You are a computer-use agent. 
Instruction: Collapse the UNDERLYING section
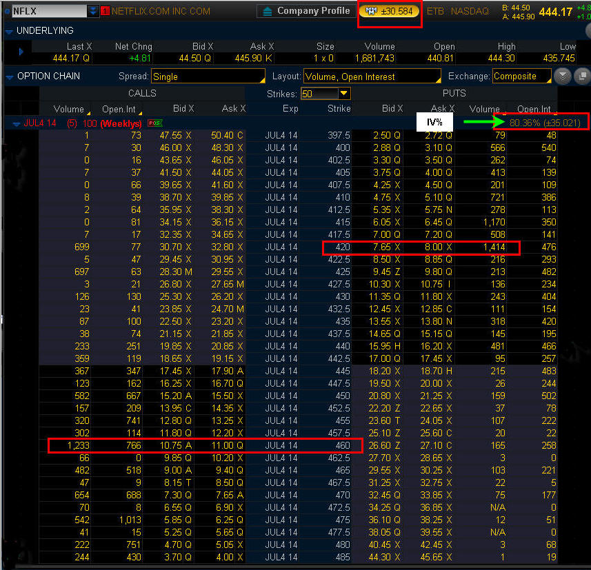[8, 31]
